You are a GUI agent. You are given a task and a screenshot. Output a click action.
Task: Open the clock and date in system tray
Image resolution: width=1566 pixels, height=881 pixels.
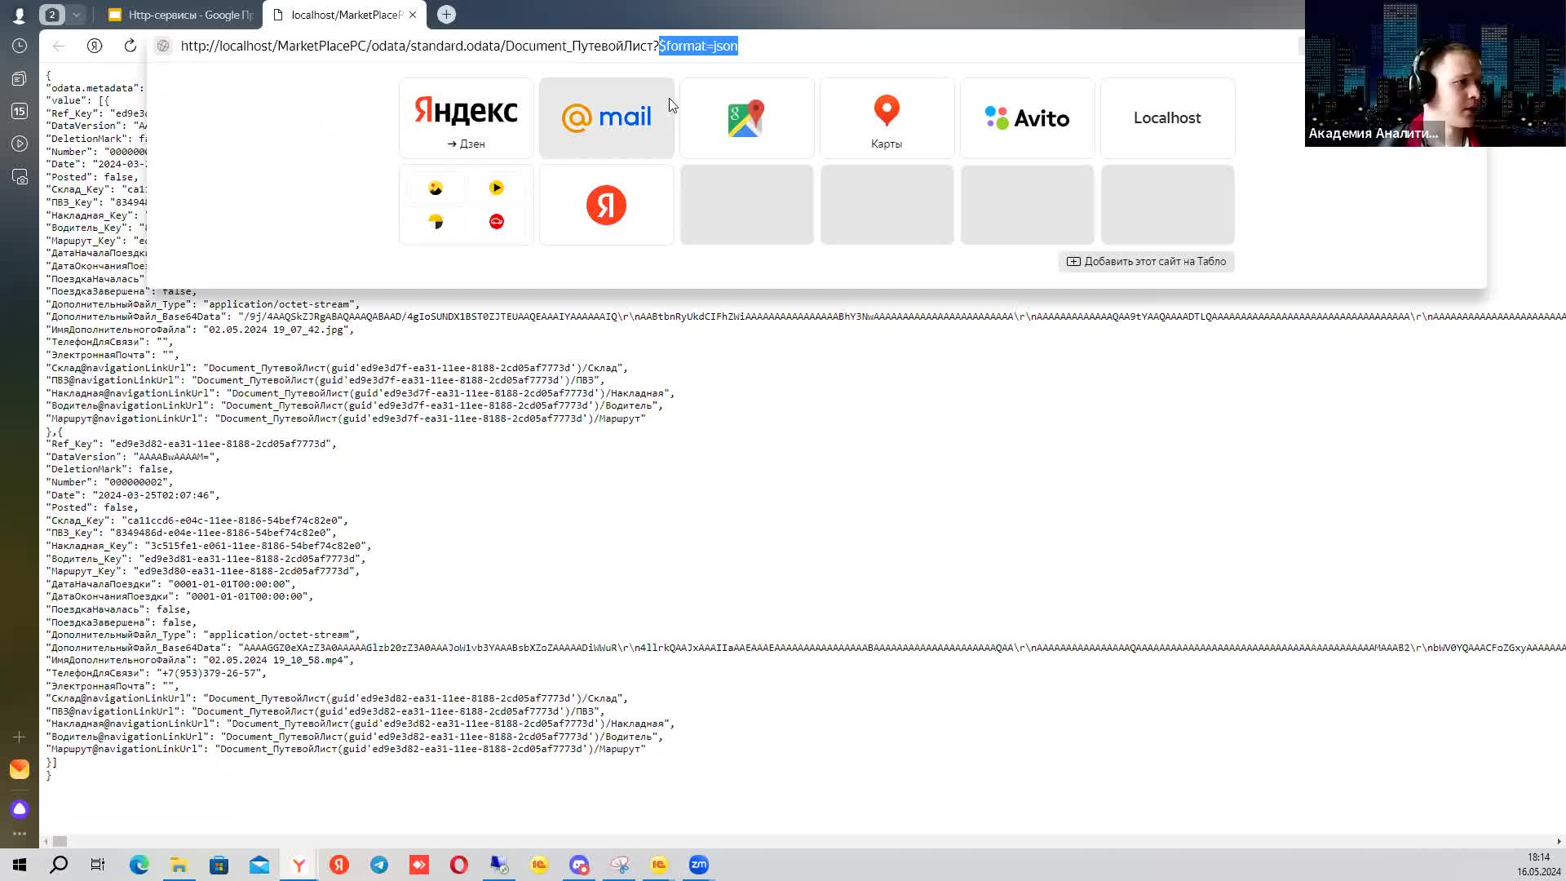pyautogui.click(x=1538, y=865)
